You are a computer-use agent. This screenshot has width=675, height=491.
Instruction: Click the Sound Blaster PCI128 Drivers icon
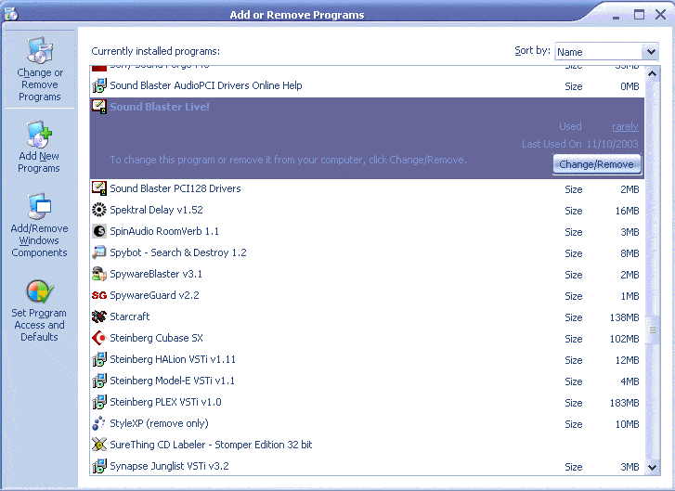(99, 188)
